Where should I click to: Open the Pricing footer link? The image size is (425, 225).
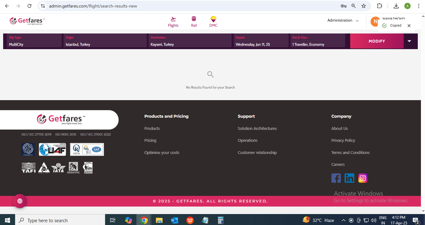pos(150,141)
